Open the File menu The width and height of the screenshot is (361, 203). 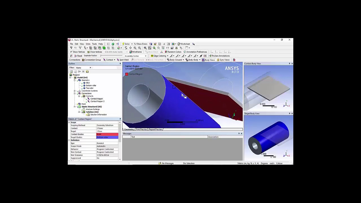[72, 44]
